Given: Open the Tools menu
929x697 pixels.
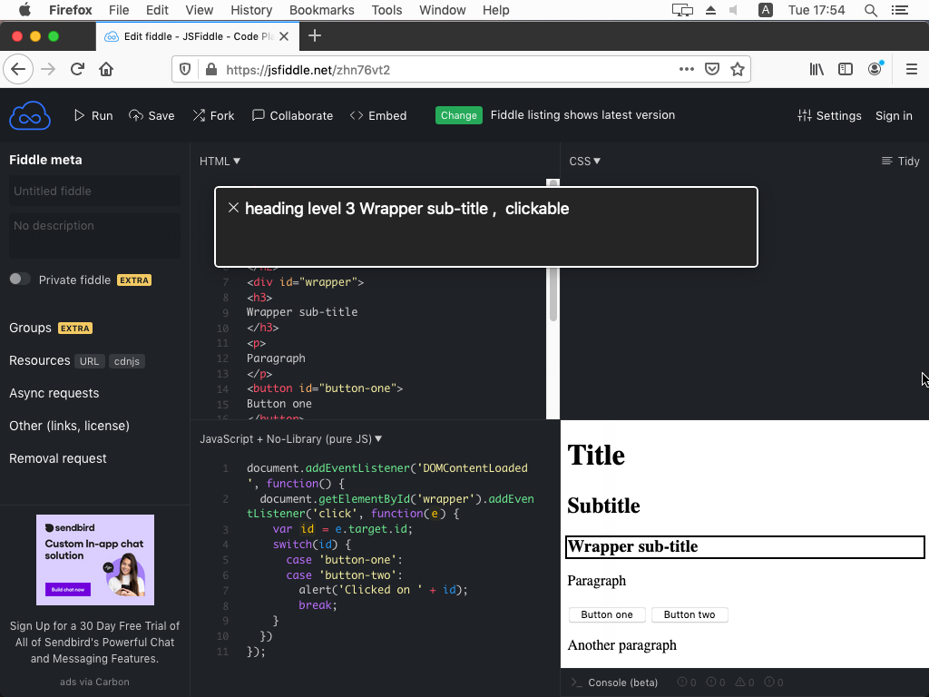Looking at the screenshot, I should pos(386,10).
